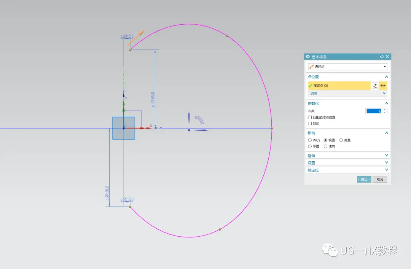
Task: Select the lower-left spline end point
Action: click(x=130, y=207)
